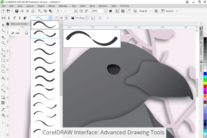This screenshot has height=138, width=207.
Task: Open the Window menu
Action: point(103,6)
